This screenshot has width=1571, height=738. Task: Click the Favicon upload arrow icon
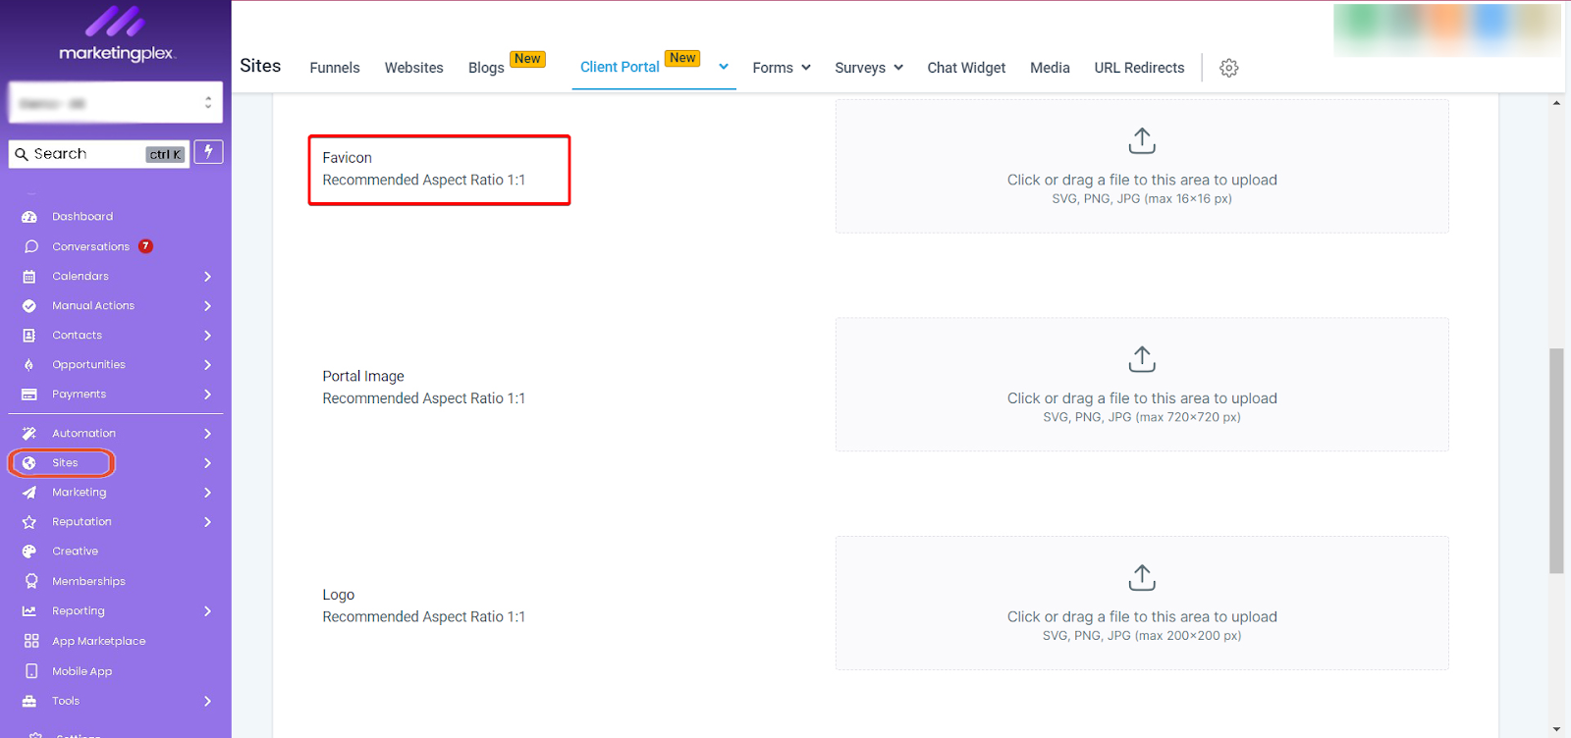[x=1142, y=141]
